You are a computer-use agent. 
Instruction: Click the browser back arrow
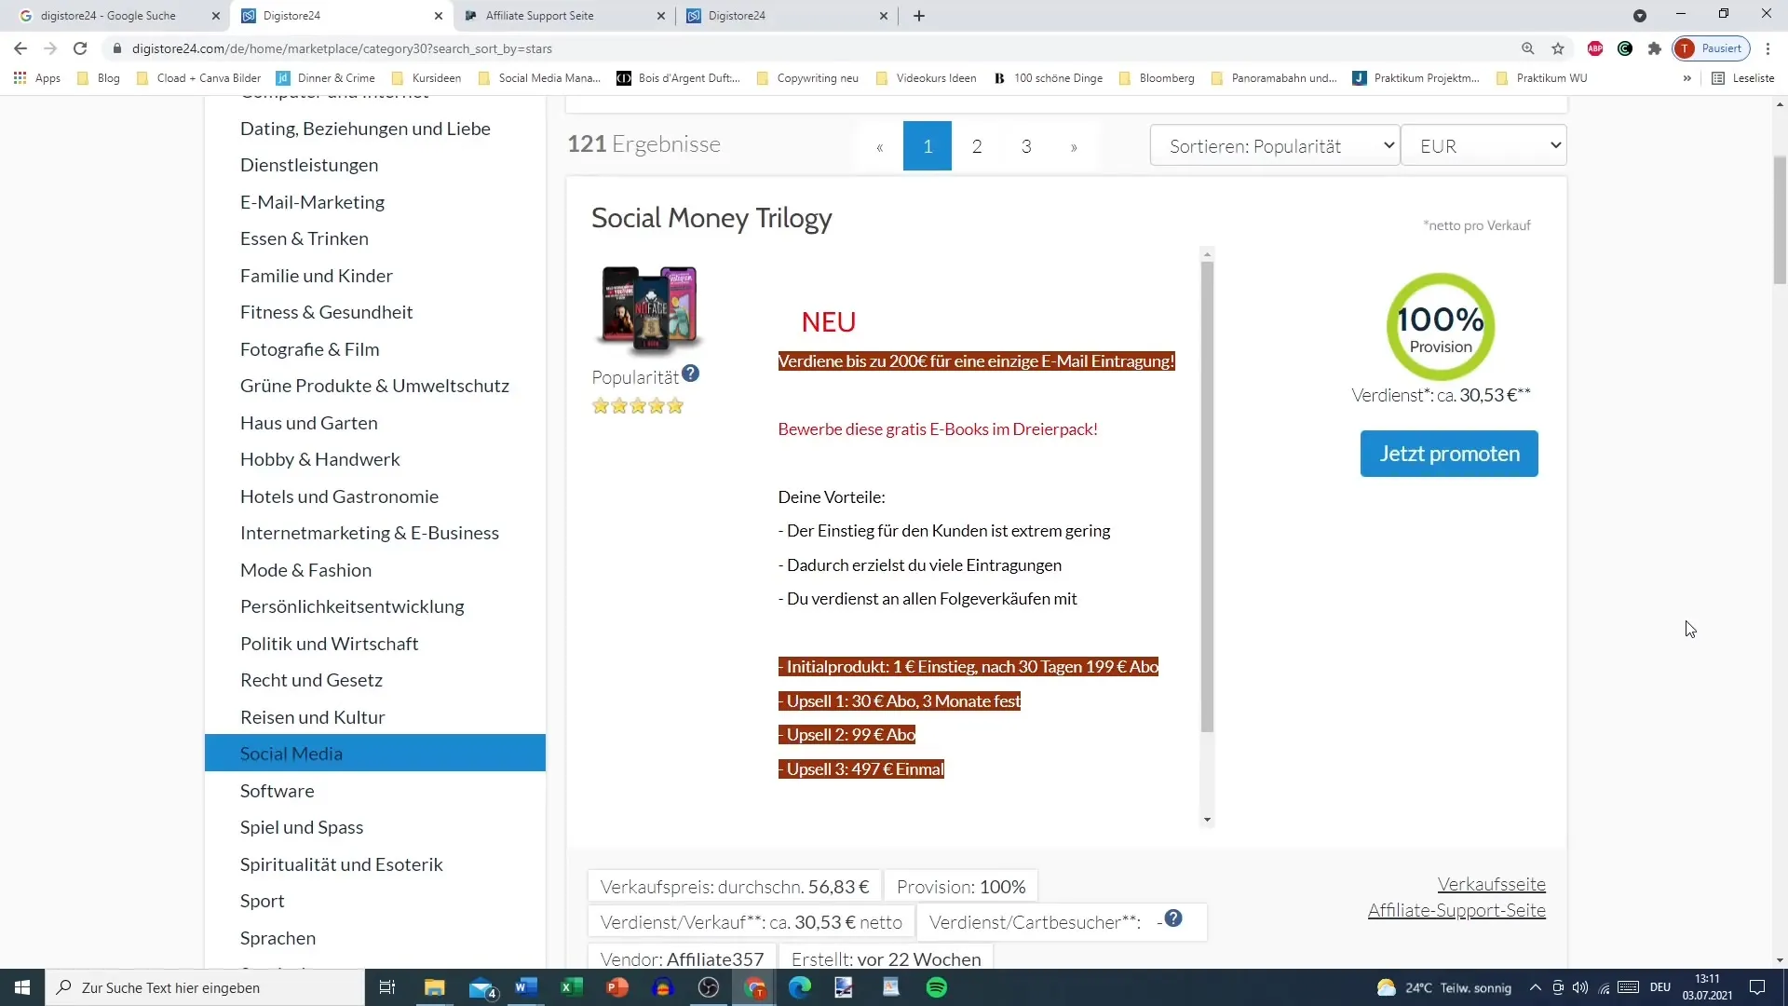(20, 48)
